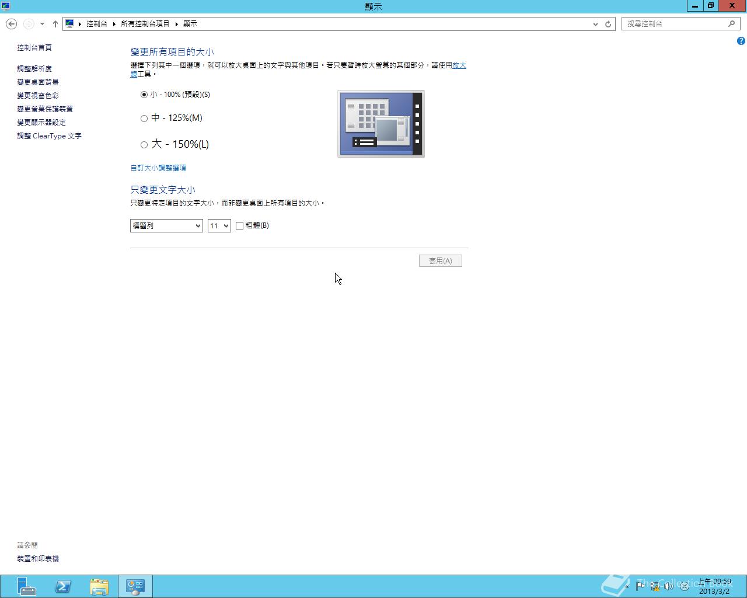Expand the arrow after 所有控制台項目

coord(176,24)
